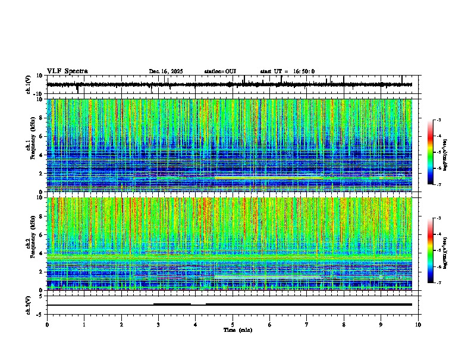
Task: Click the "Time (min)" x-axis label
Action: coord(238,330)
